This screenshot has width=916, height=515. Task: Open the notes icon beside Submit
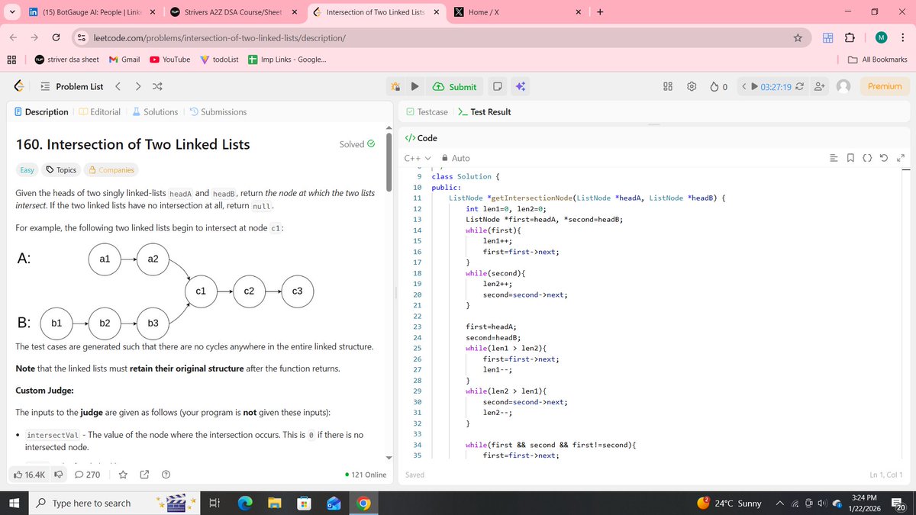coord(496,87)
